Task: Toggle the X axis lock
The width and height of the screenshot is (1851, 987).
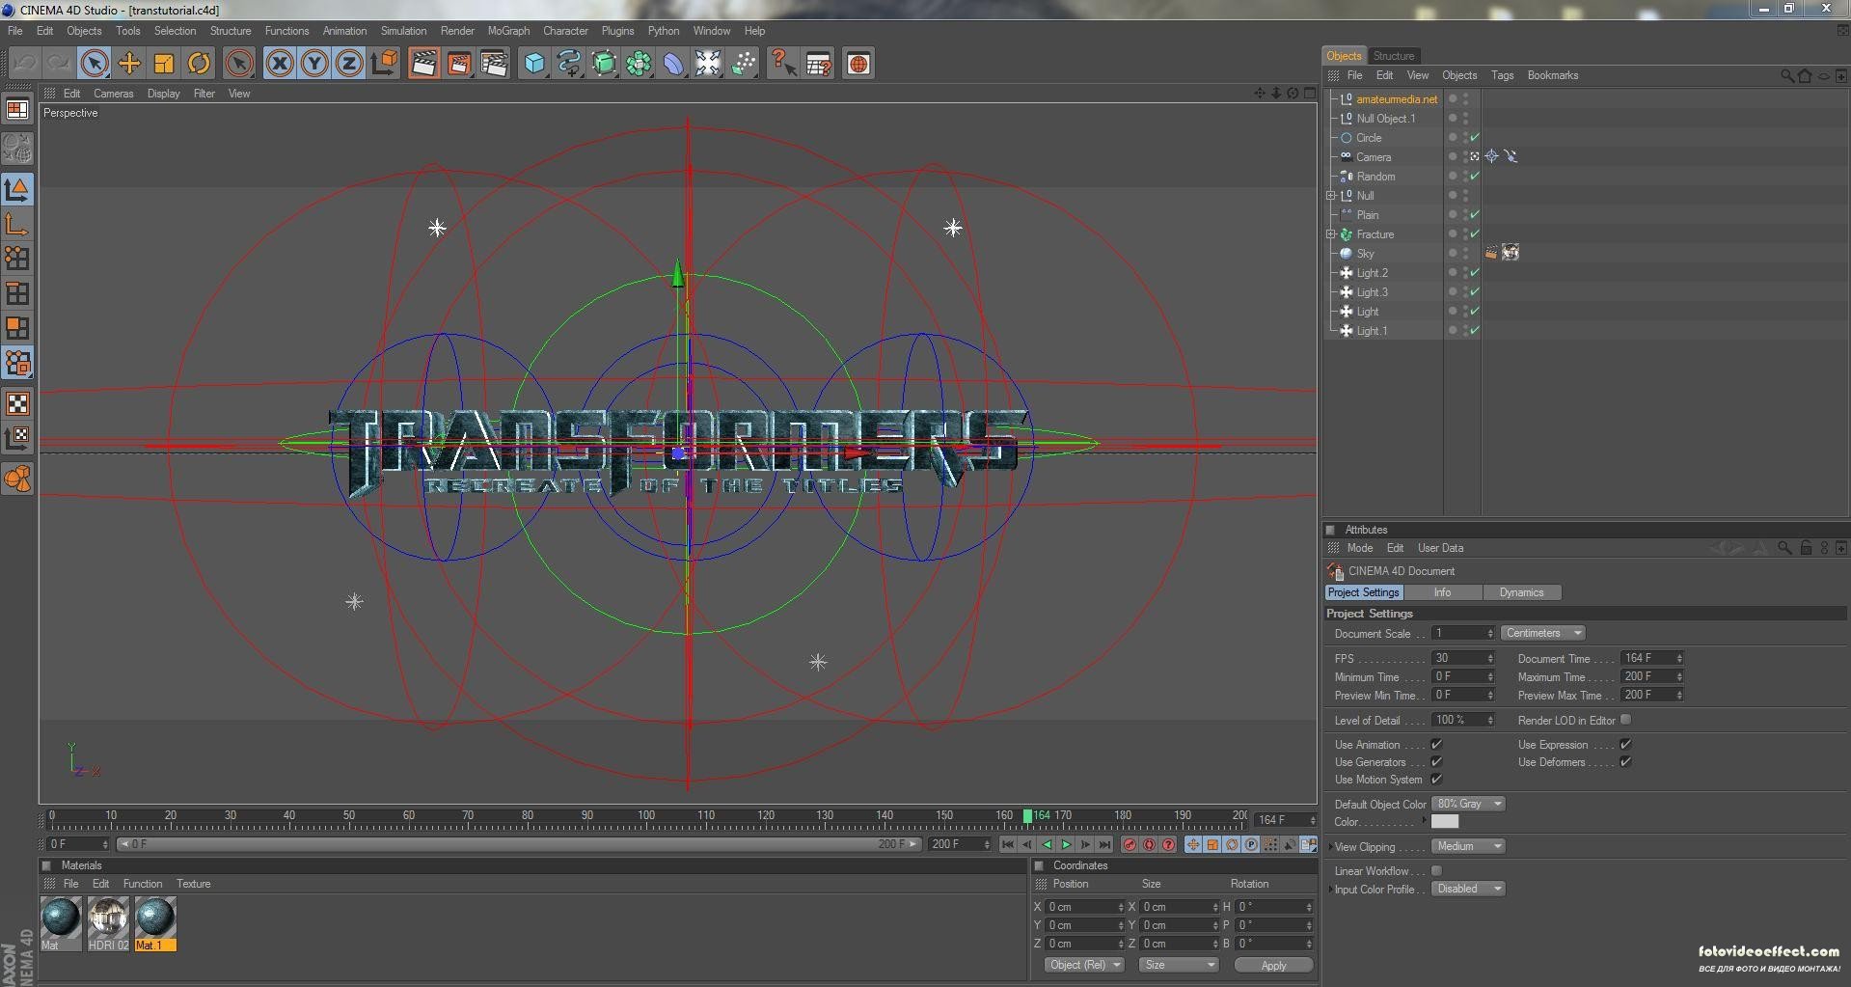Action: (280, 64)
